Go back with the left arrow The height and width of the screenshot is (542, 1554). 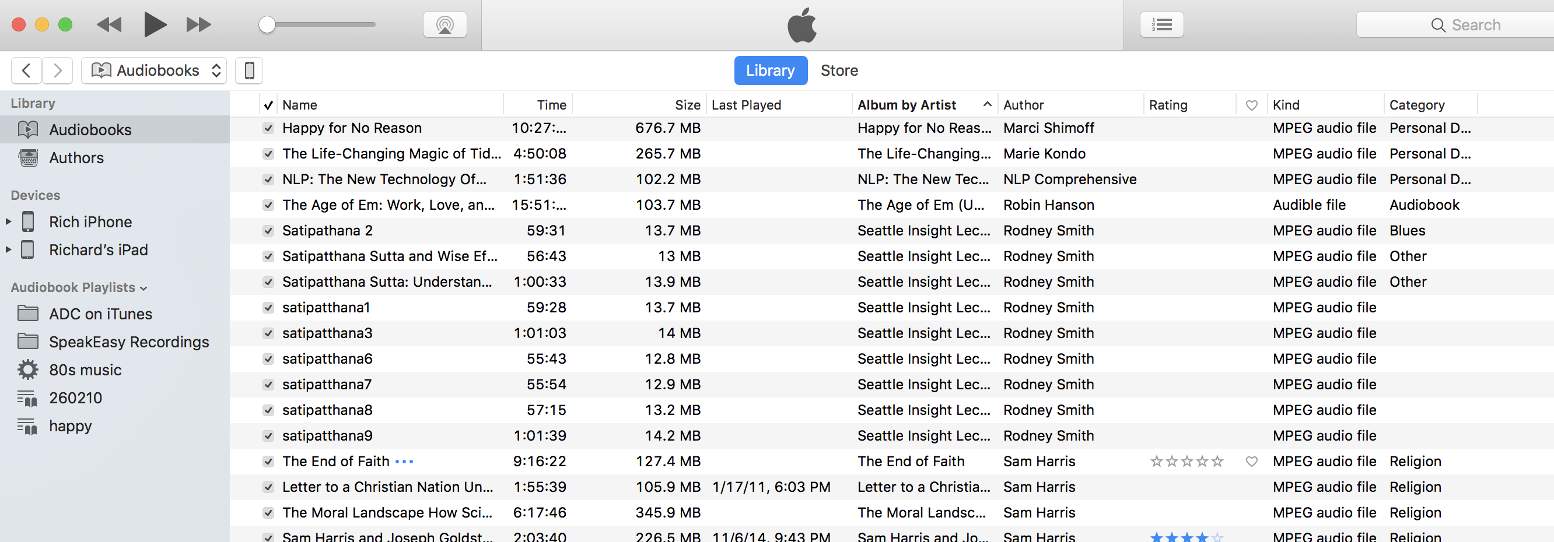(x=27, y=71)
